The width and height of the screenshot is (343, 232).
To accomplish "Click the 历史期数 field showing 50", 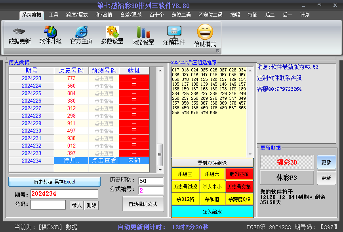I will pyautogui.click(x=151, y=181).
